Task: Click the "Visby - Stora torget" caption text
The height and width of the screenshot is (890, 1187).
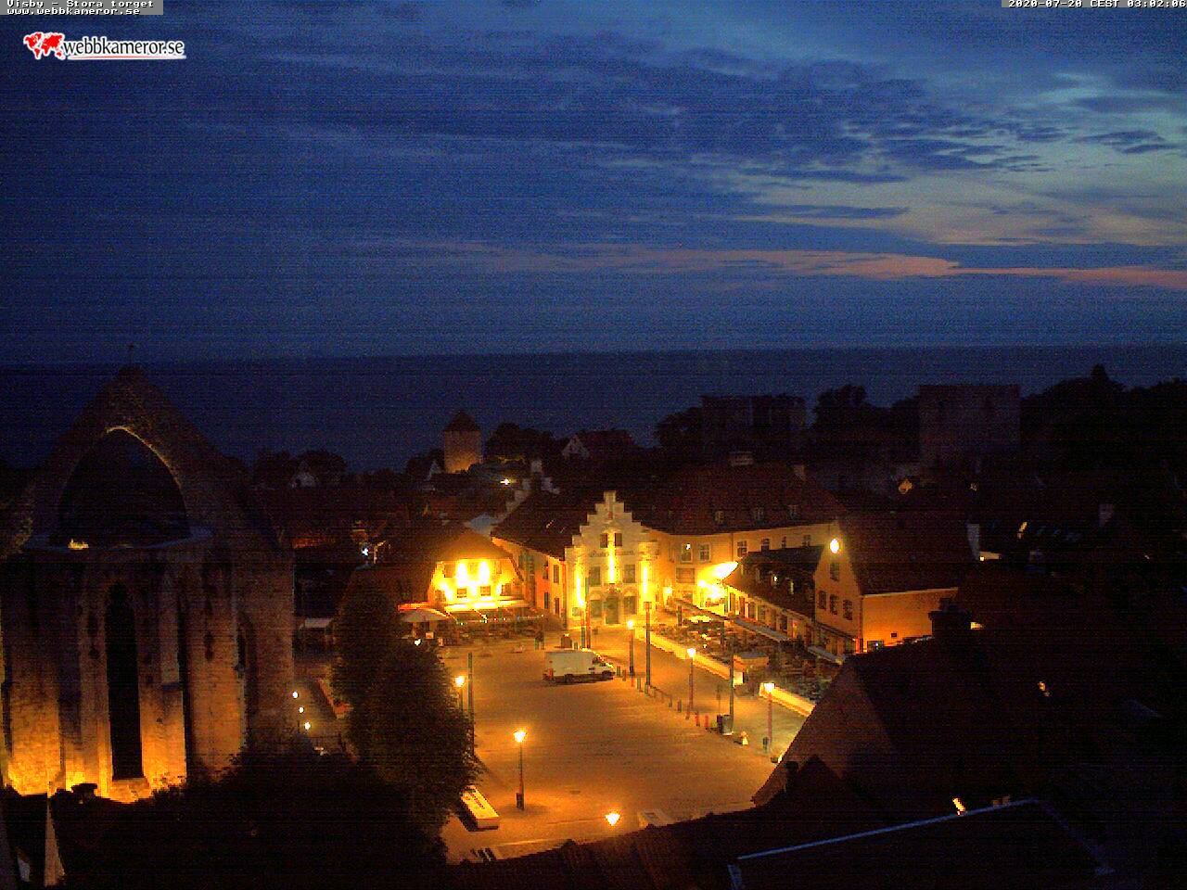Action: 80,3
